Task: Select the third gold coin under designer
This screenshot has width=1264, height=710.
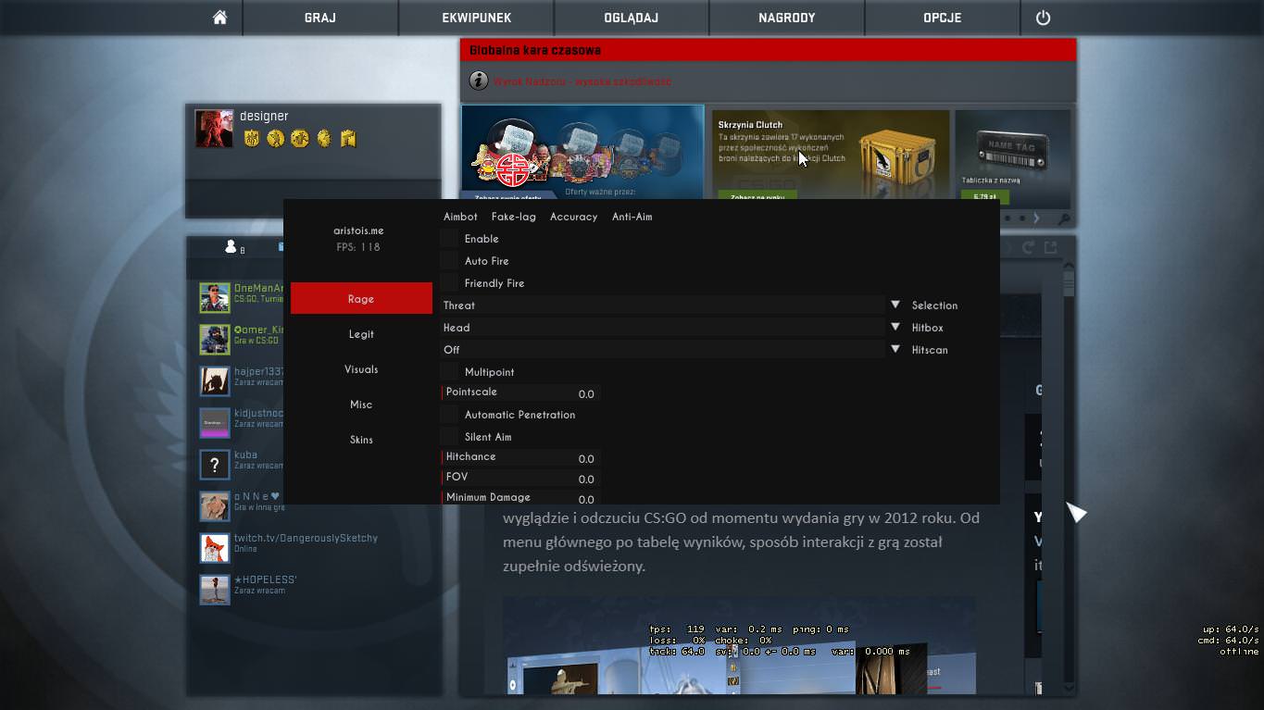Action: 299,139
